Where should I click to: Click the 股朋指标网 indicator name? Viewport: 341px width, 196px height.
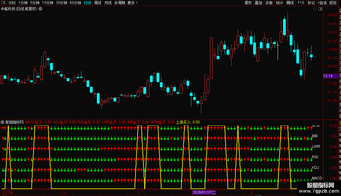14,122
